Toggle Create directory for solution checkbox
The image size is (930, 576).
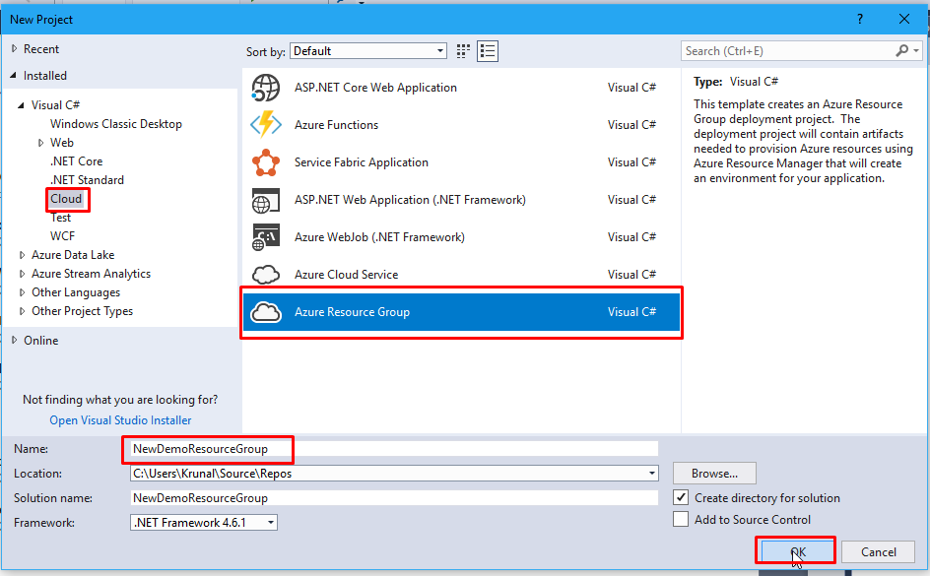coord(681,497)
